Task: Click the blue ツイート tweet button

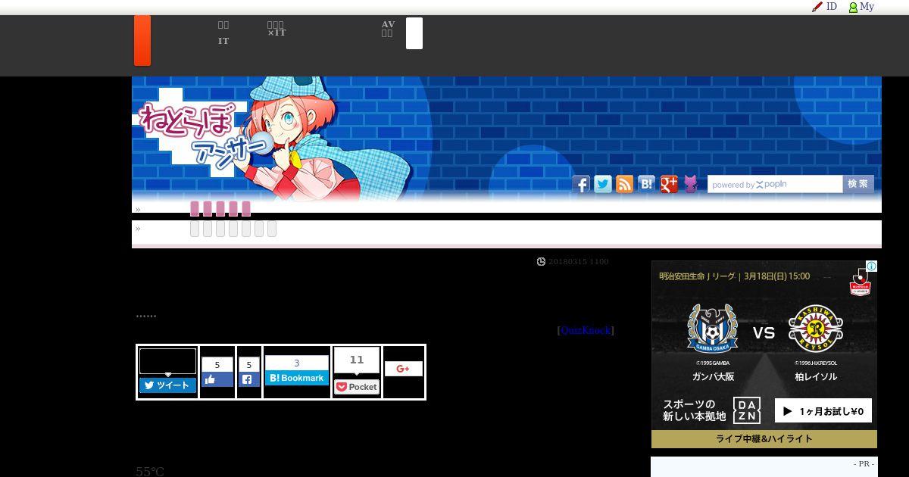Action: click(167, 385)
